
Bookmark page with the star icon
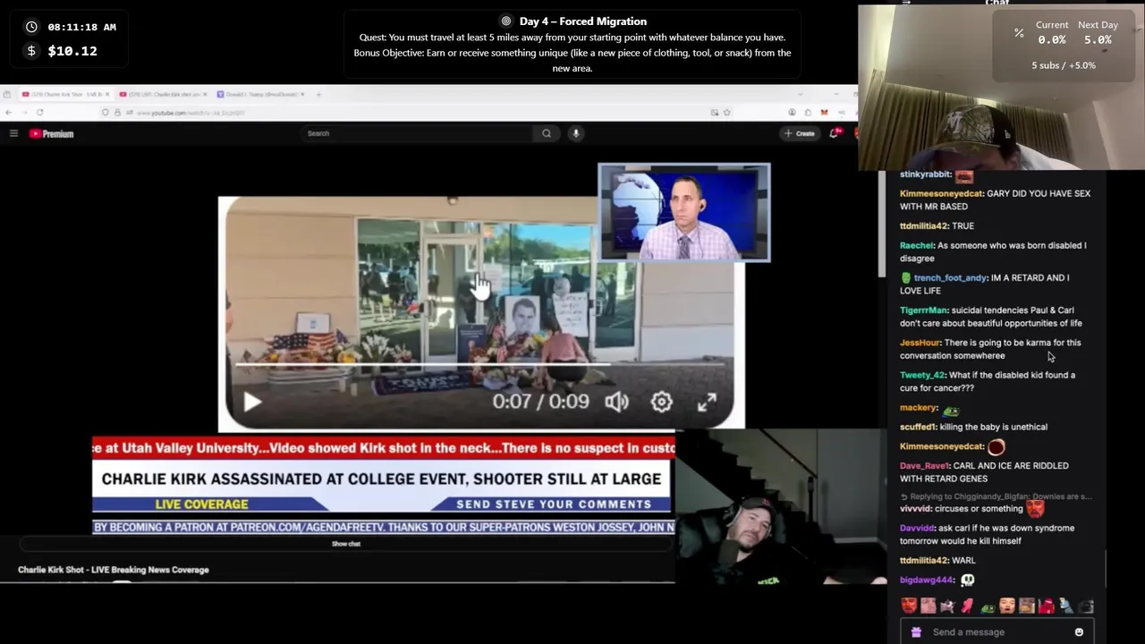pos(727,113)
